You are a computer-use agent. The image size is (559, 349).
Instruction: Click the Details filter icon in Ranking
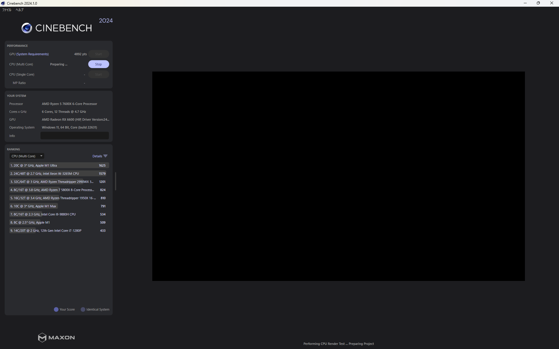[x=105, y=156]
